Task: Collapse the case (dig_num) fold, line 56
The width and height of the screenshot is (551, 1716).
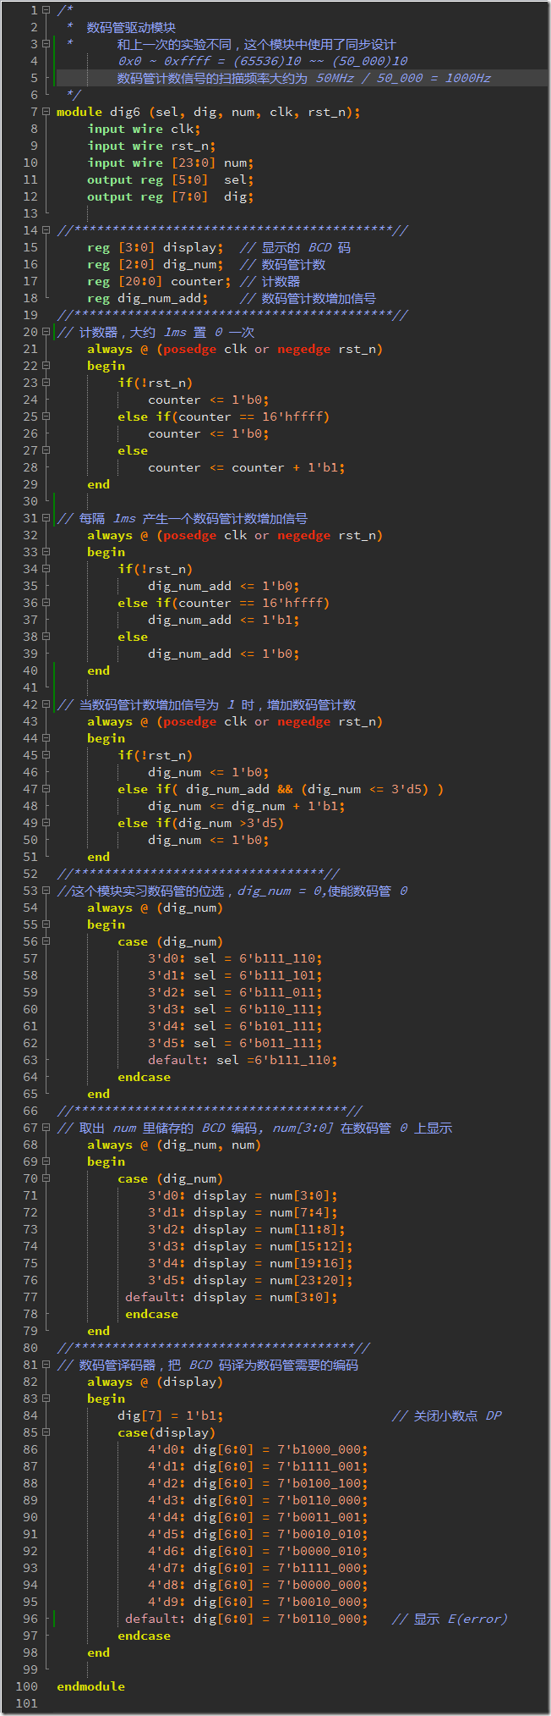Action: pos(46,941)
